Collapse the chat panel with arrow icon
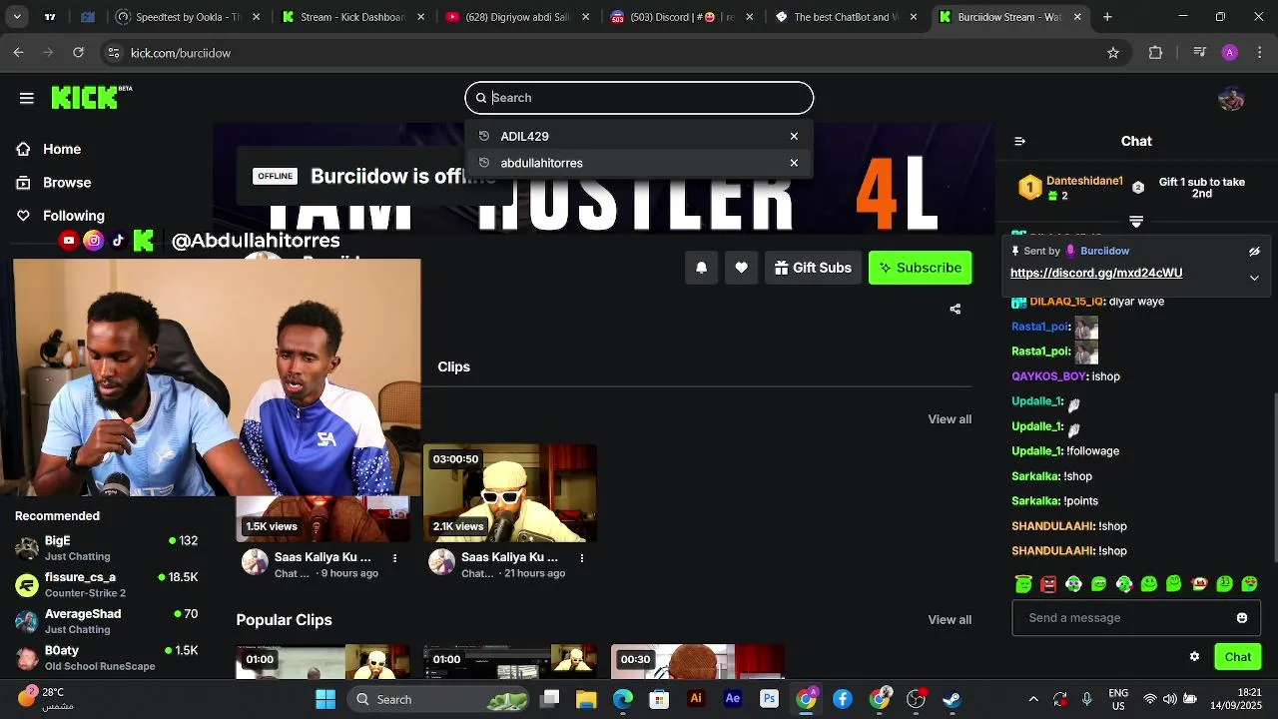This screenshot has width=1278, height=719. [1019, 141]
